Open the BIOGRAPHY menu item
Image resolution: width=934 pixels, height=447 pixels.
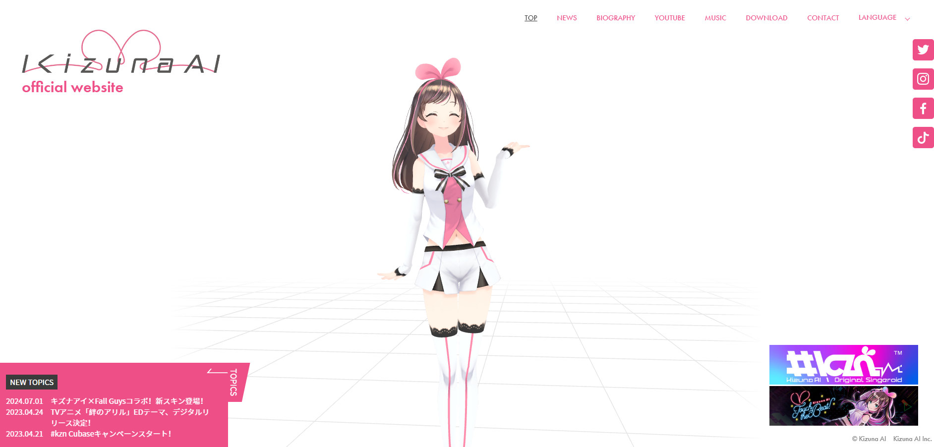[x=616, y=18]
